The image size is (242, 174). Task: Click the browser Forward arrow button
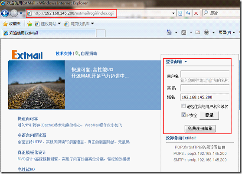click(14, 13)
